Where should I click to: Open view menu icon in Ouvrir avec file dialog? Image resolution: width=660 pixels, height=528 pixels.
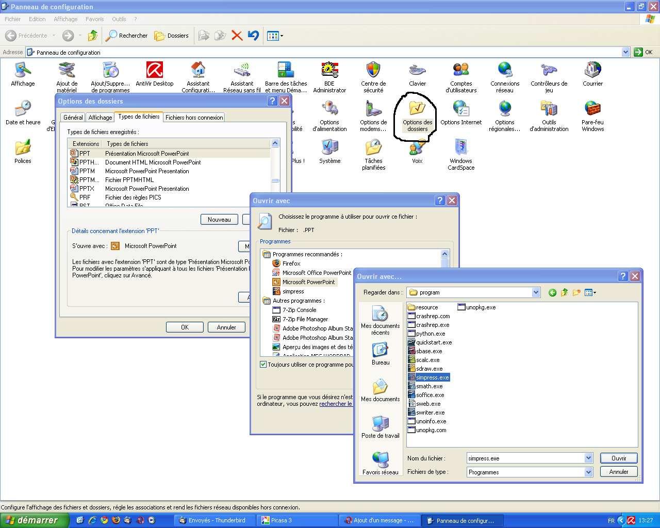(x=590, y=292)
